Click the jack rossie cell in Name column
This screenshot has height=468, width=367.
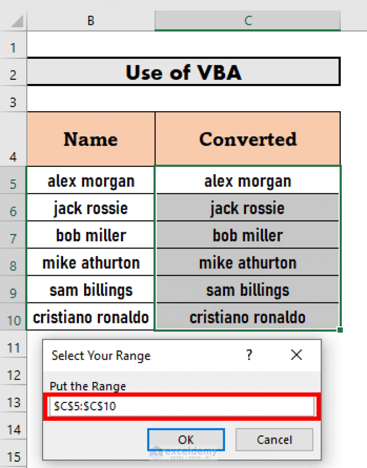click(90, 208)
